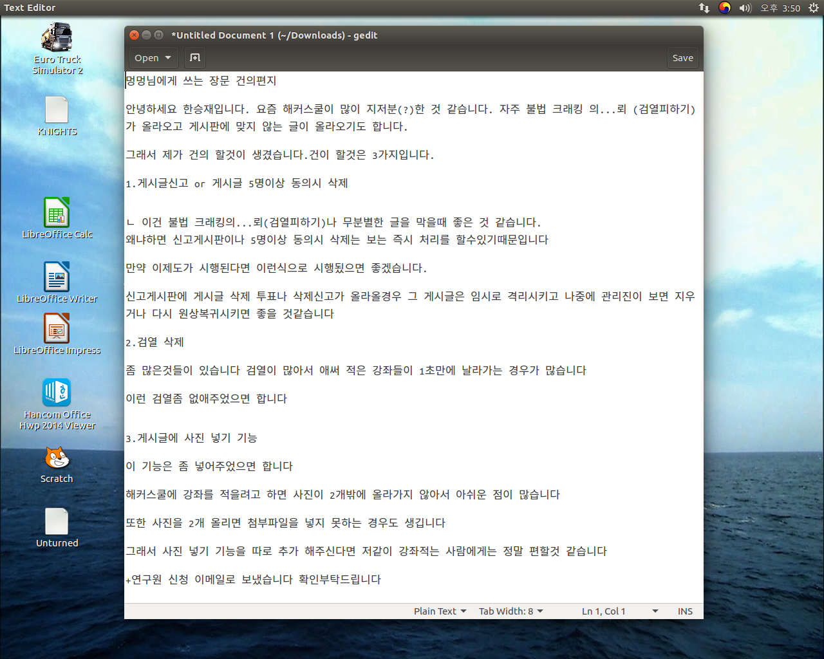
Task: Select the Unturned file icon
Action: pyautogui.click(x=57, y=522)
